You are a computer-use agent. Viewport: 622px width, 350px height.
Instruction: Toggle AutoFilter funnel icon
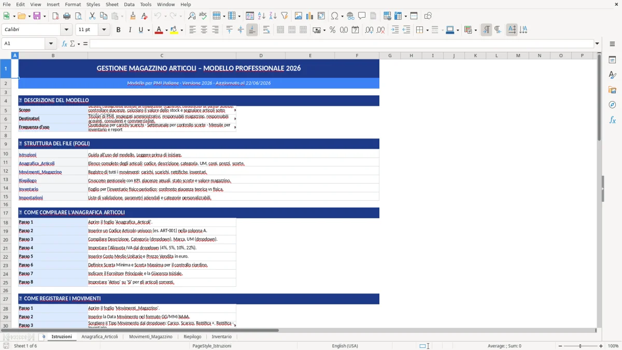[284, 16]
